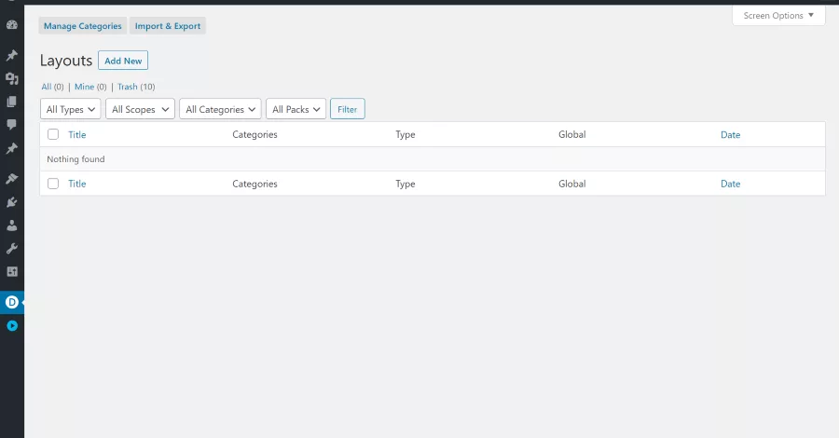Click the 'Nothing found' row text
This screenshot has height=438, width=839.
point(76,158)
